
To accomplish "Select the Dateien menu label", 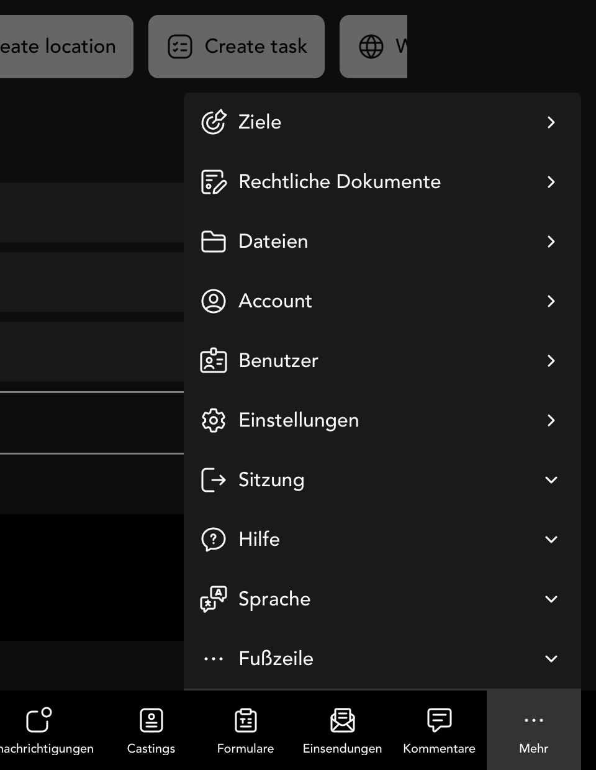I will point(273,242).
